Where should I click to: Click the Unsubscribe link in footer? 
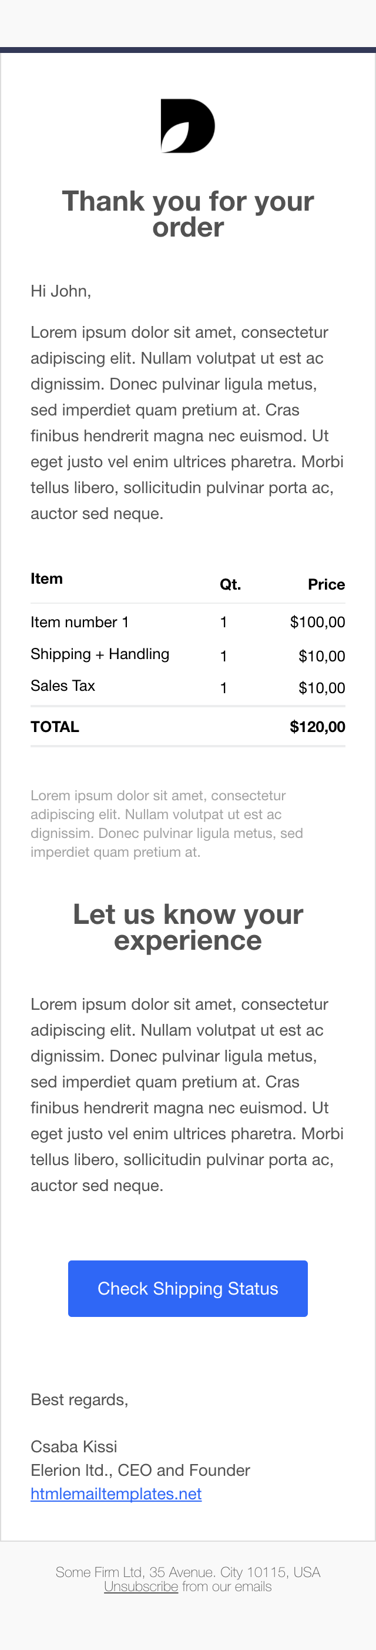coord(142,1586)
